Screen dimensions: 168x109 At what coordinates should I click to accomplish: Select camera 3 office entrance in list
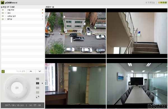[x=22, y=16]
